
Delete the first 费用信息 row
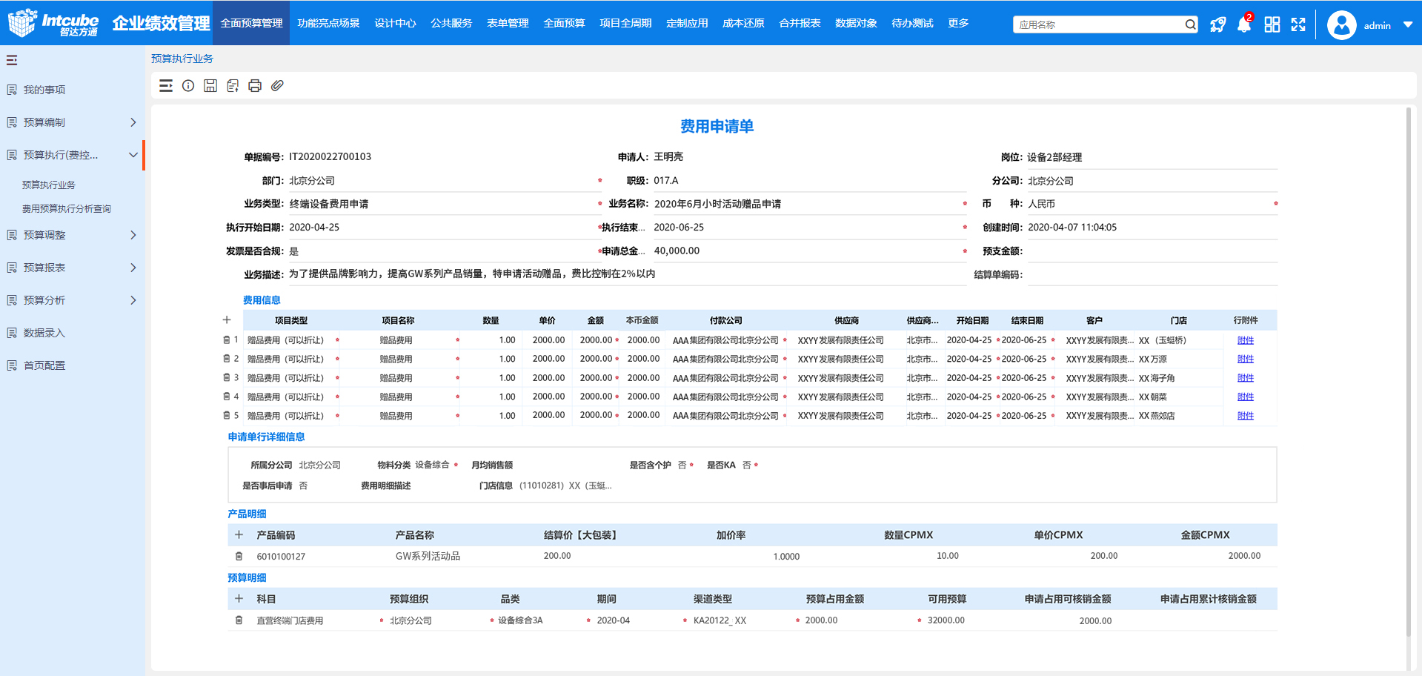[227, 339]
